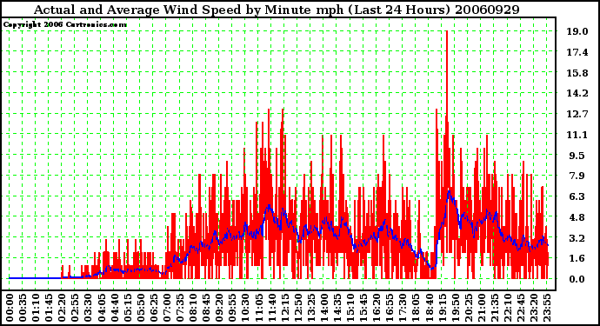Click the 01:45 time label
This screenshot has height=326, width=600.
coord(49,308)
